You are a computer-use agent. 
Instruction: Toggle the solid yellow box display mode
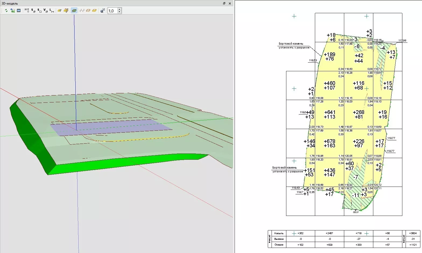click(94, 10)
